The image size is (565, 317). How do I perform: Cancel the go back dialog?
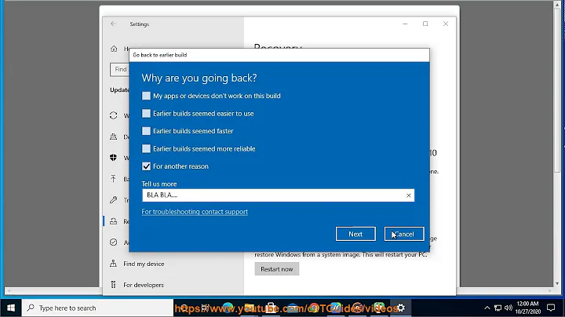404,234
